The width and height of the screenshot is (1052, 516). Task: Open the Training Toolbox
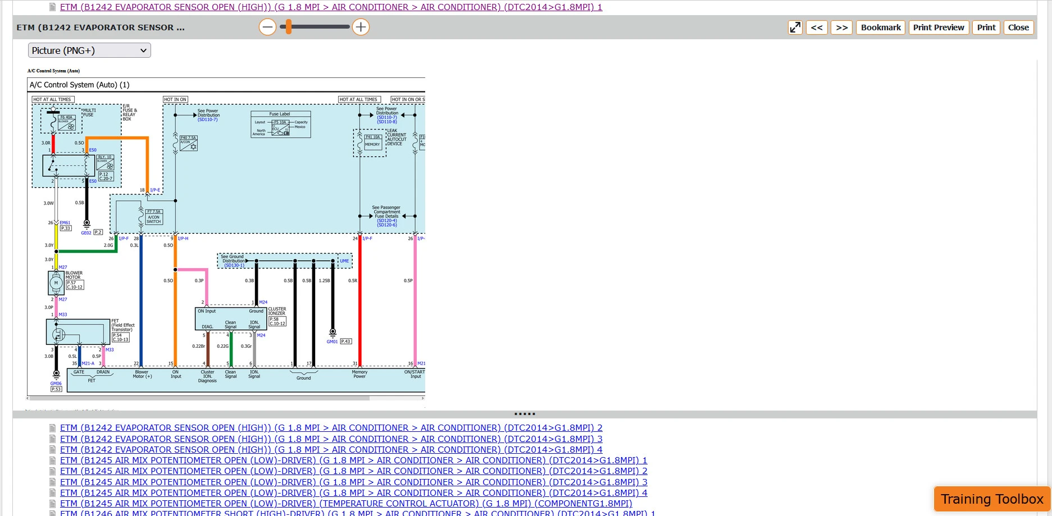pos(992,499)
